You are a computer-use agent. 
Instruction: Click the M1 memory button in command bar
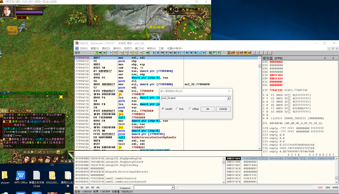[x=77, y=188]
